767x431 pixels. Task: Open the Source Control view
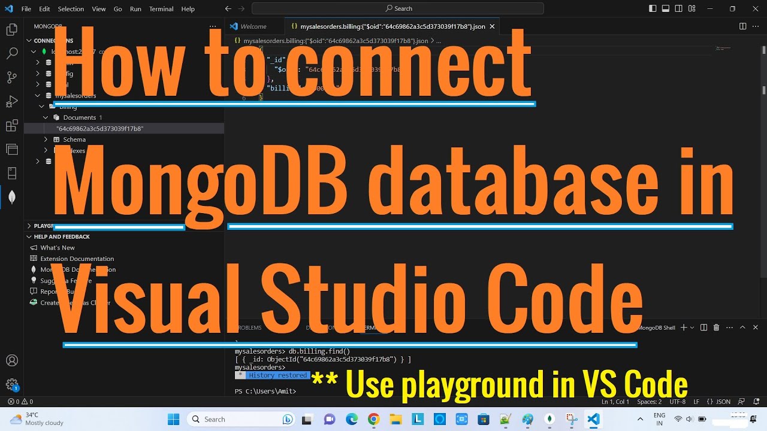pos(11,77)
